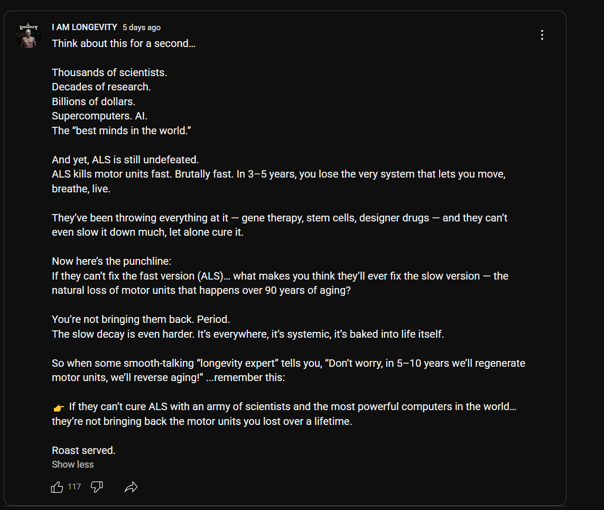Screen dimensions: 604x510
Task: Click the pointing hand emoji
Action: (x=59, y=407)
